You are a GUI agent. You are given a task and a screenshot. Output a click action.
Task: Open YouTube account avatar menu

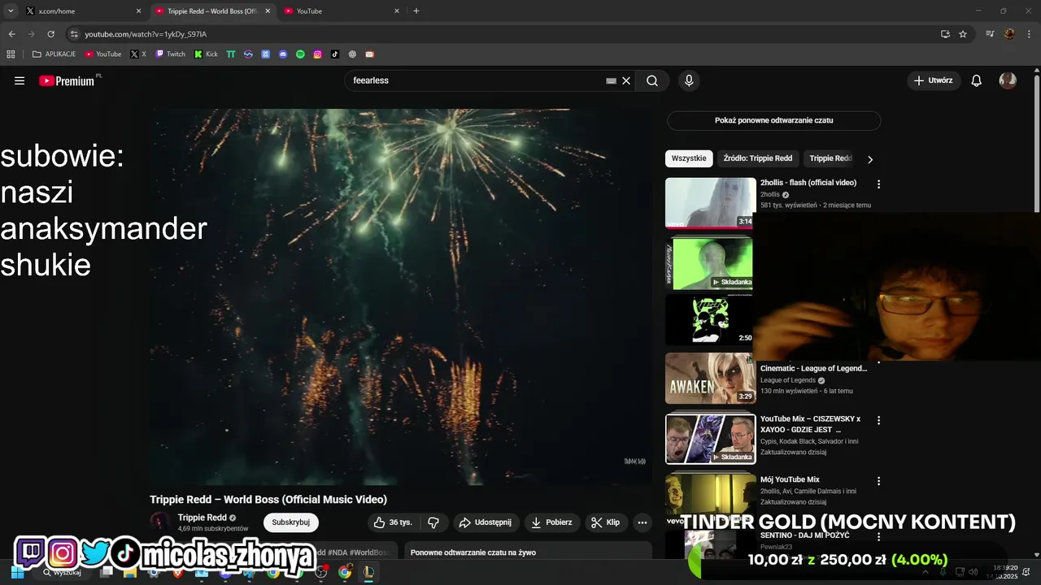point(1008,80)
